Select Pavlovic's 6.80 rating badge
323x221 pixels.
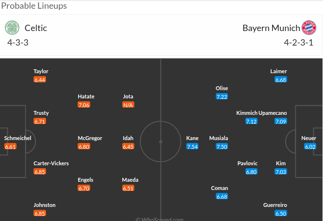click(251, 172)
